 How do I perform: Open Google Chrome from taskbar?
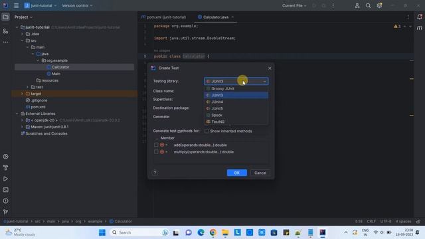[213, 232]
